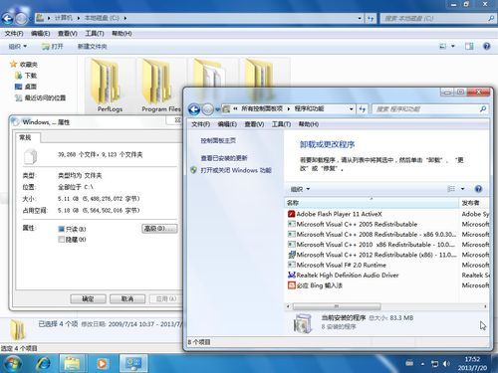498x373 pixels.
Task: Open Organize dropdown in Programs list
Action: coord(300,189)
